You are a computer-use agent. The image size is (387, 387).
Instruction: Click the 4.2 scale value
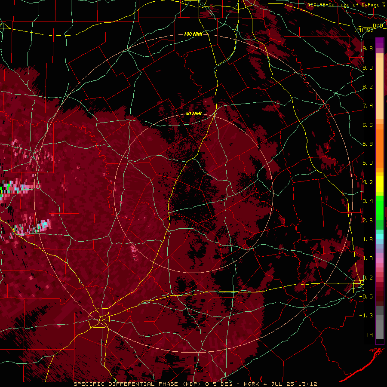point(368,182)
